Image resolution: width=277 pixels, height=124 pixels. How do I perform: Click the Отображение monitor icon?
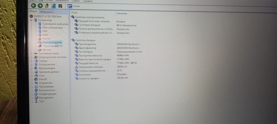click(x=36, y=65)
